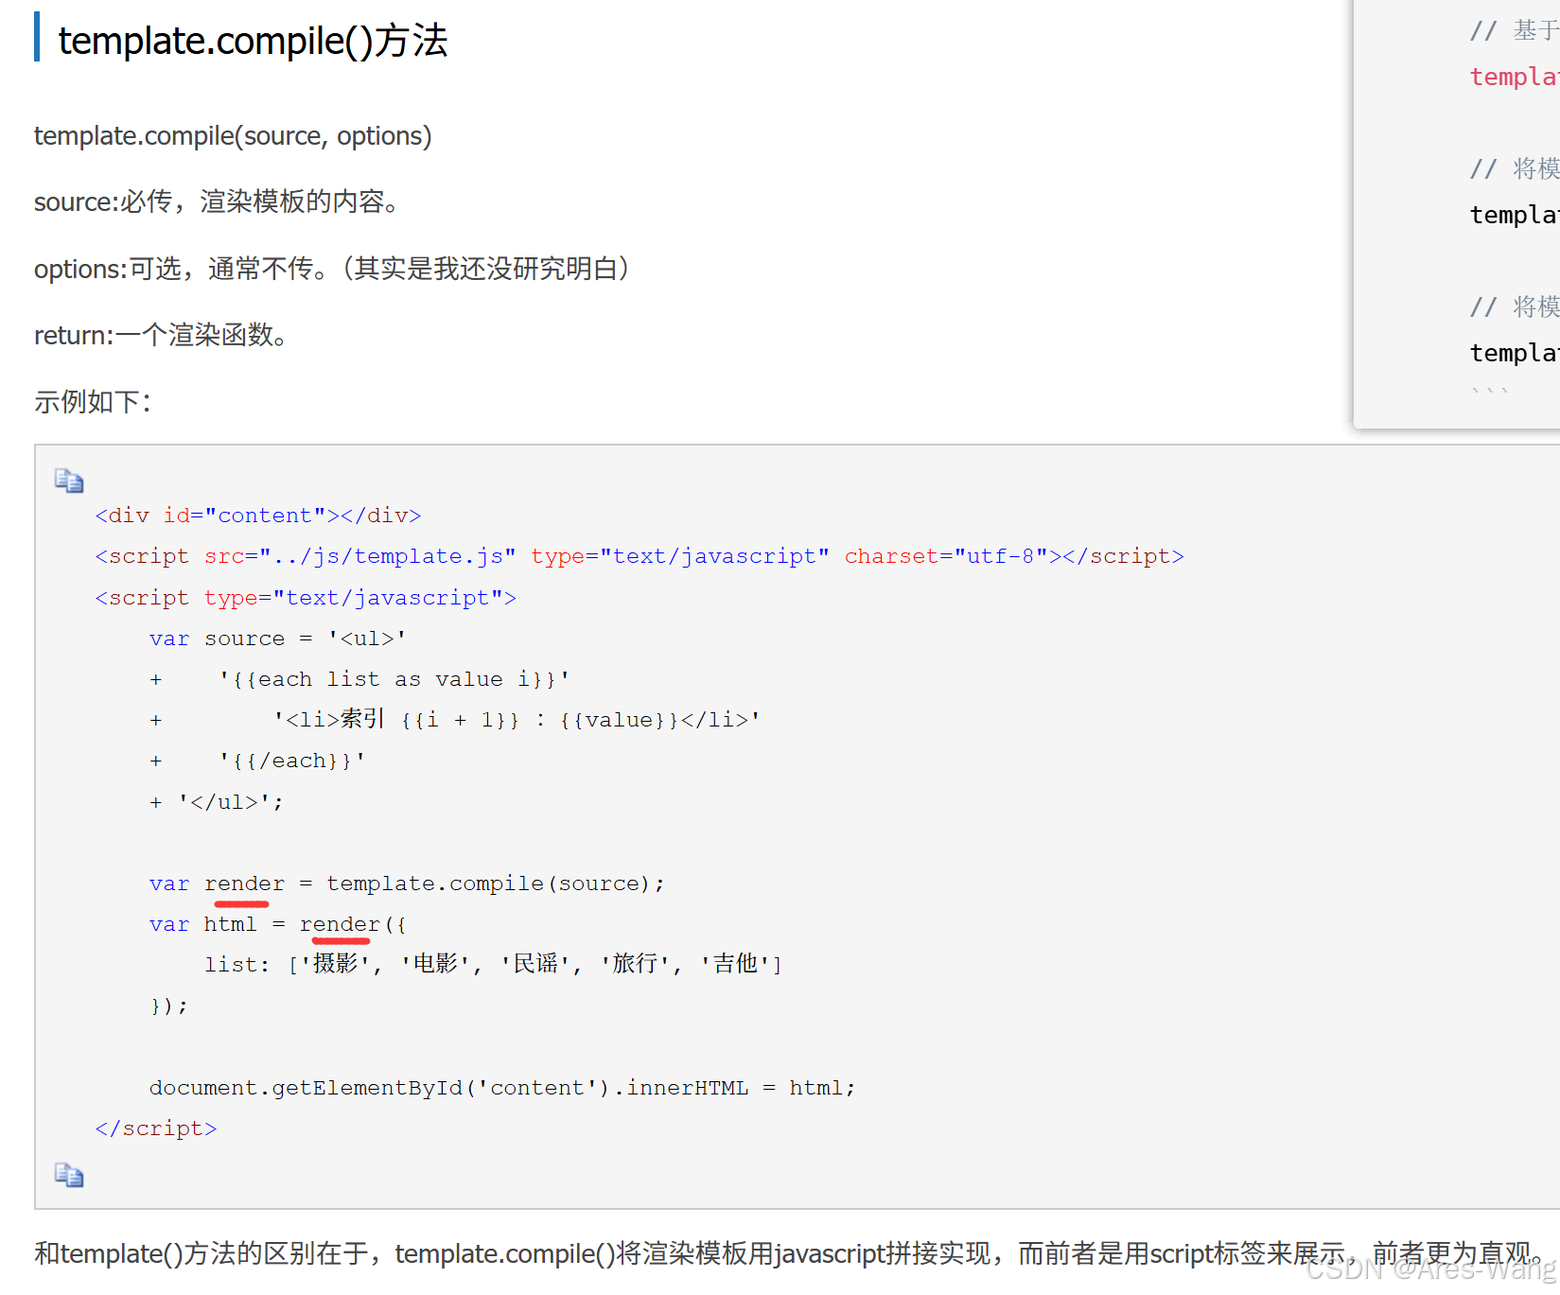Viewport: 1560px width, 1295px height.
Task: Click the copy-code icon below the code block
Action: (69, 1175)
